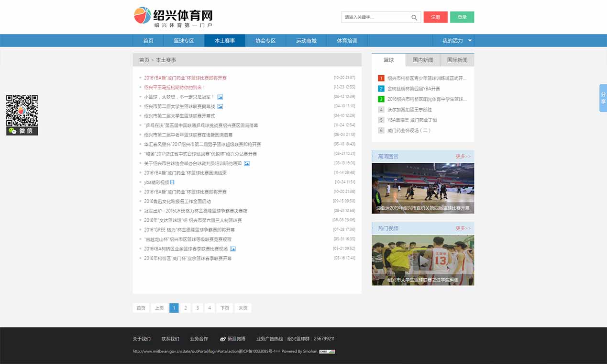Jump to the 末页 last page
Viewport: 607px width, 364px height.
(x=243, y=308)
